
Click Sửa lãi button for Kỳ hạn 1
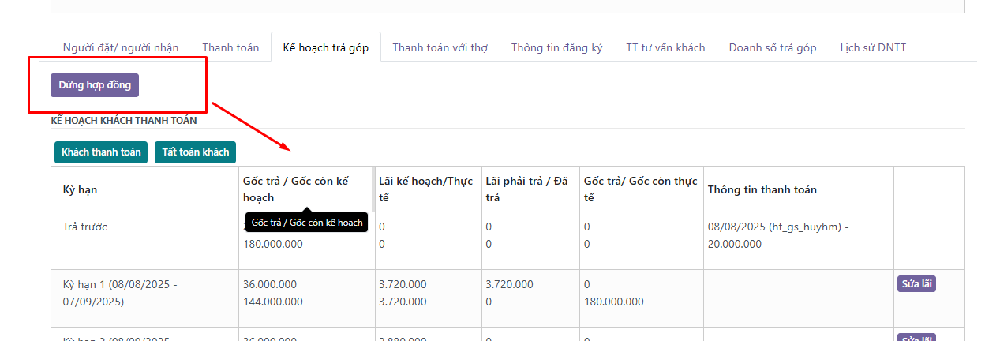coord(916,284)
